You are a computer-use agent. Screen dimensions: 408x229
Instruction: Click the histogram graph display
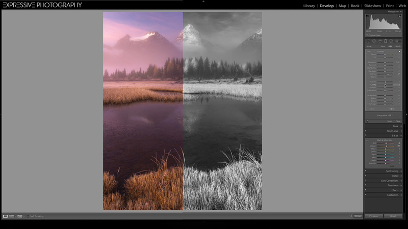pos(384,23)
